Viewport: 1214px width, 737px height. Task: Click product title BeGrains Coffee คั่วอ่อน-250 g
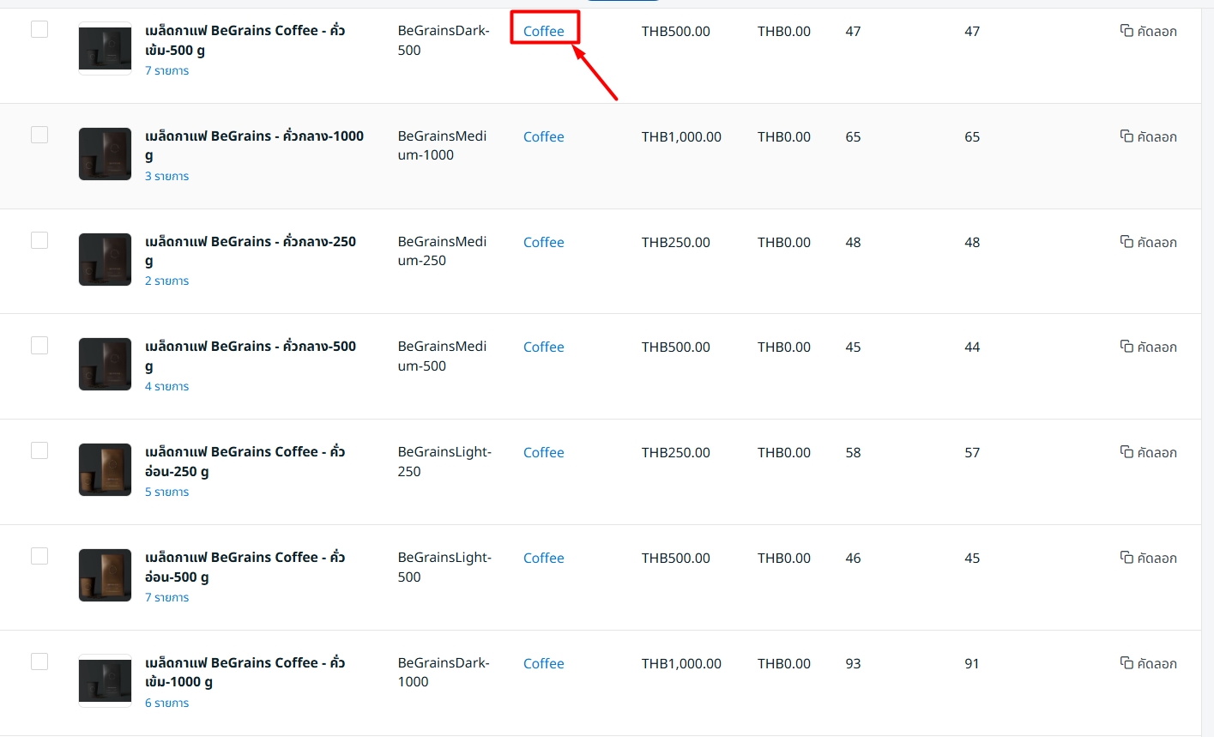coord(245,452)
